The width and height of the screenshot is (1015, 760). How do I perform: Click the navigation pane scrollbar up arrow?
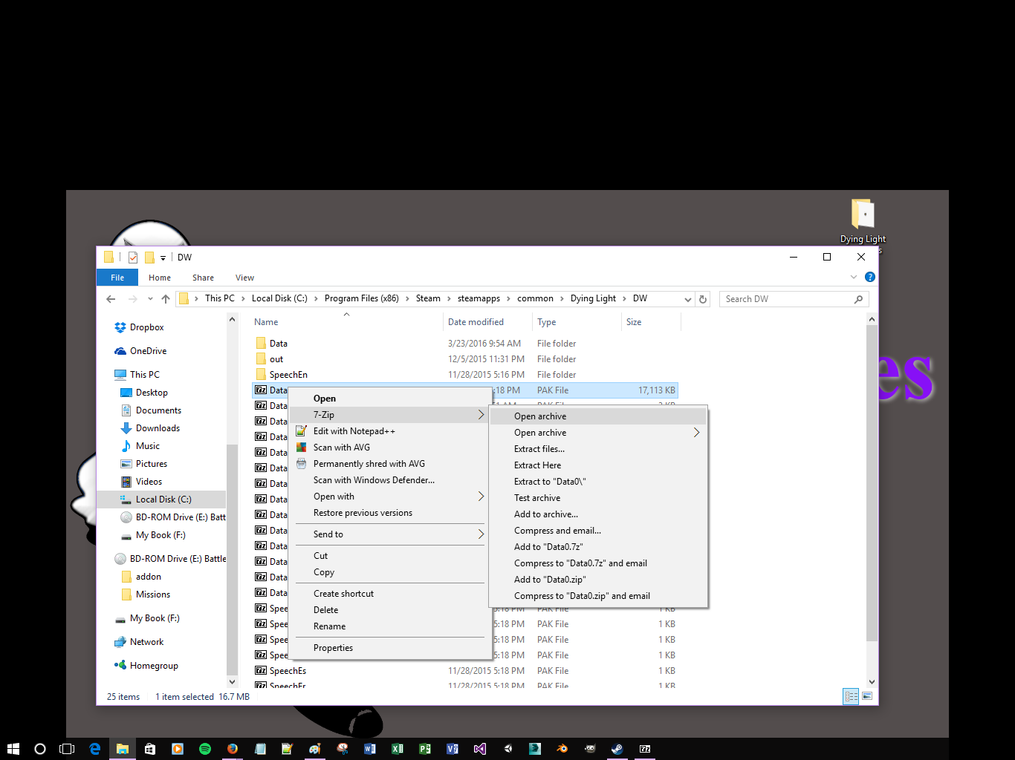pos(232,319)
